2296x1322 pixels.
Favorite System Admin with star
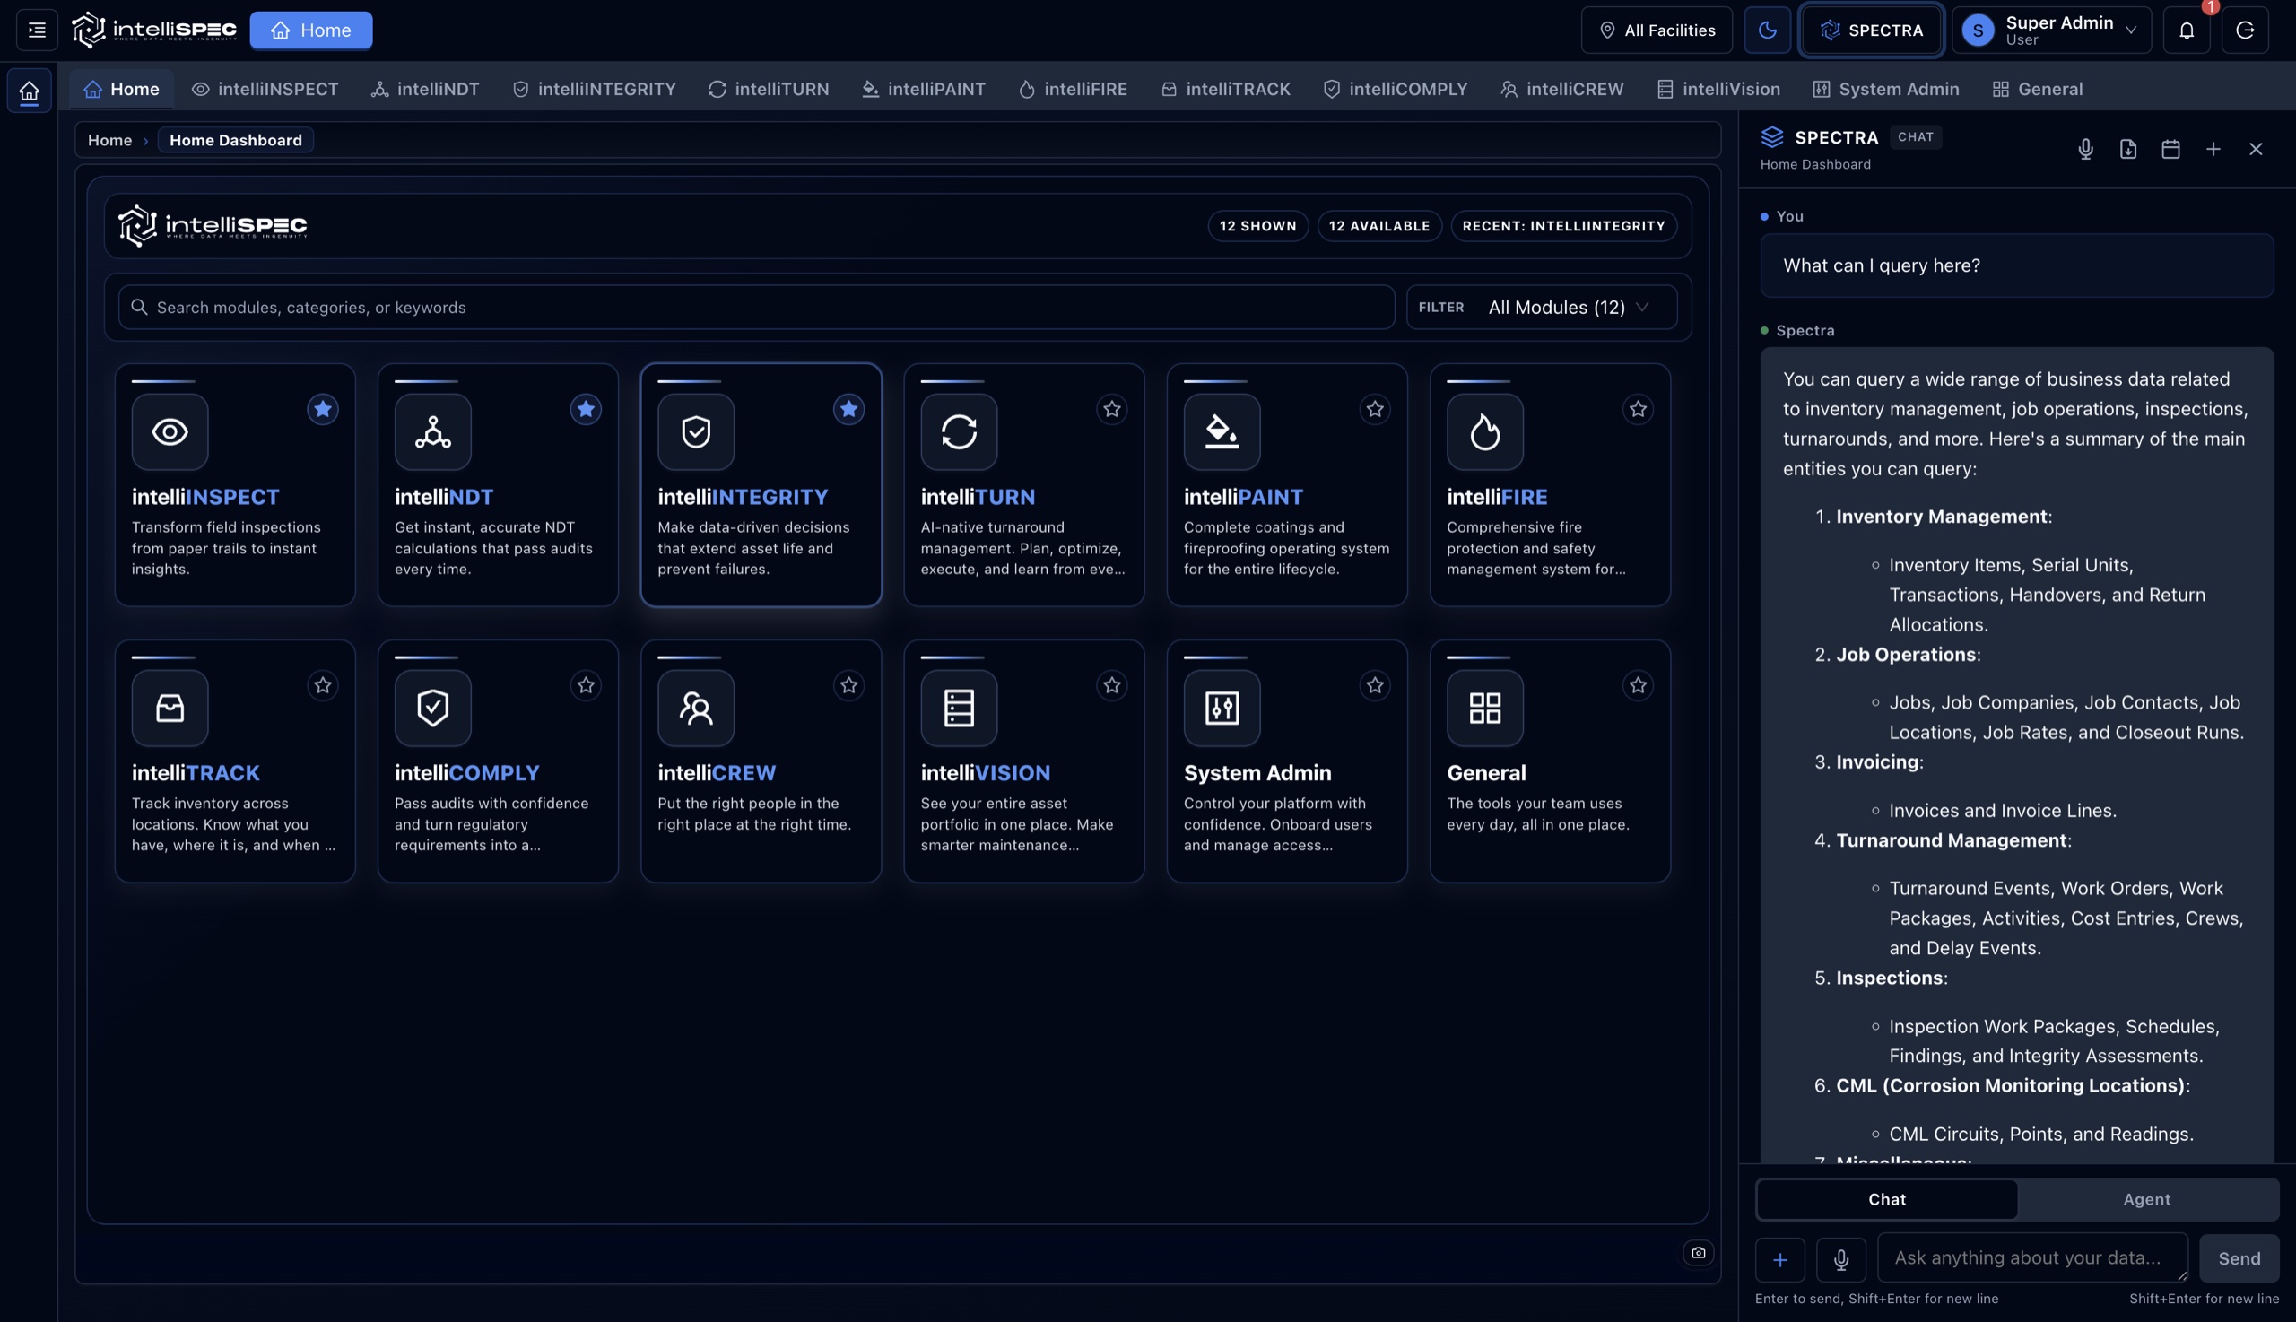tap(1376, 685)
